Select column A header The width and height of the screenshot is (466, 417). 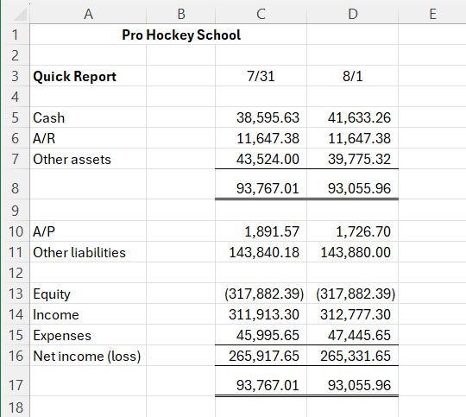[88, 14]
